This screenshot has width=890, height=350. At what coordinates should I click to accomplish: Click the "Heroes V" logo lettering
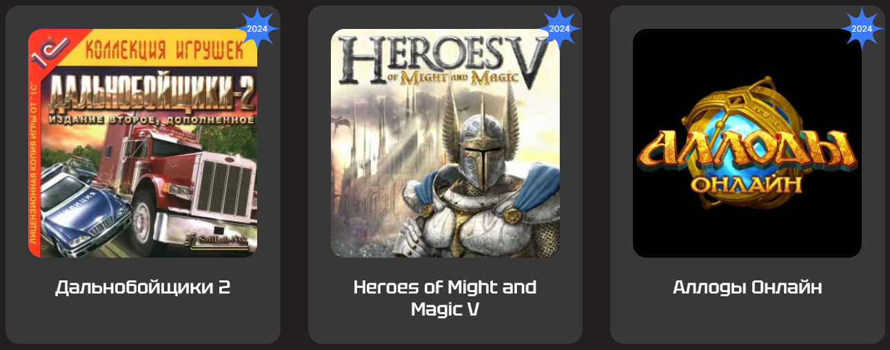(x=444, y=63)
